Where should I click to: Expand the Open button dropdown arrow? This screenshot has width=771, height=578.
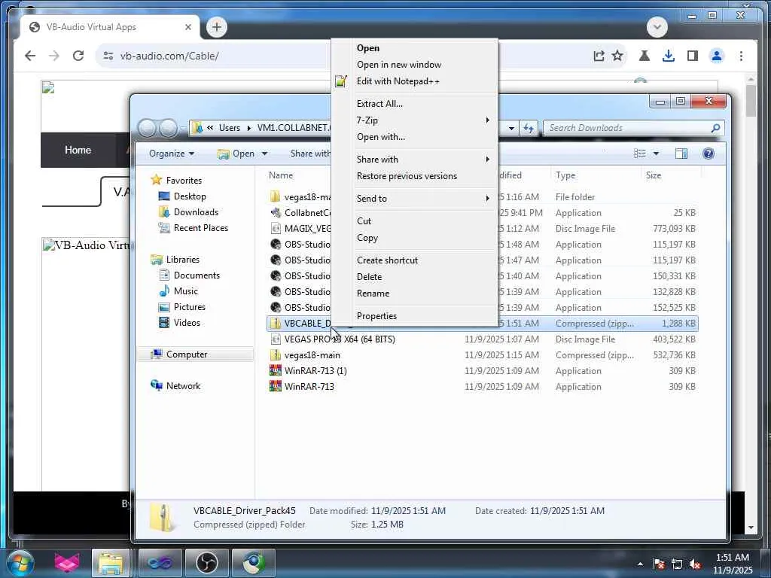pyautogui.click(x=264, y=154)
